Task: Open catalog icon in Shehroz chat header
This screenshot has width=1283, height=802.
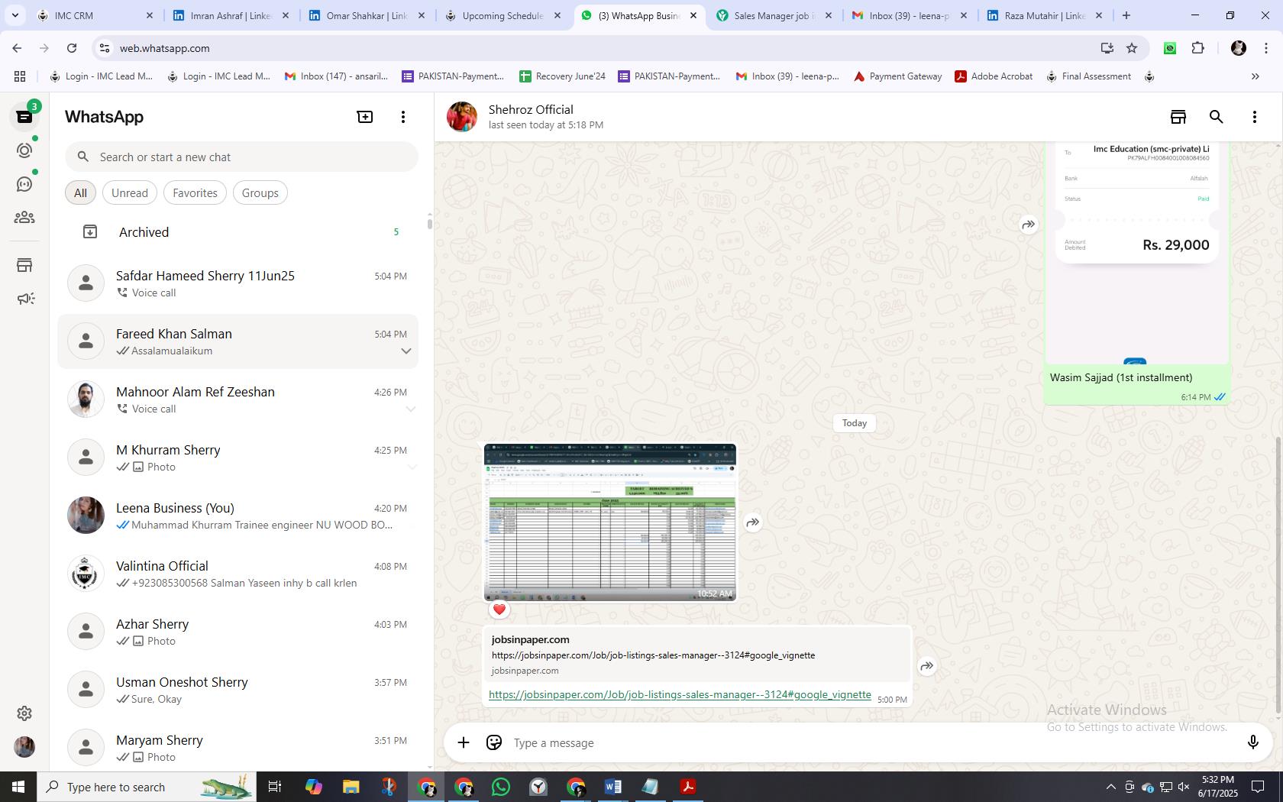Action: [1178, 117]
